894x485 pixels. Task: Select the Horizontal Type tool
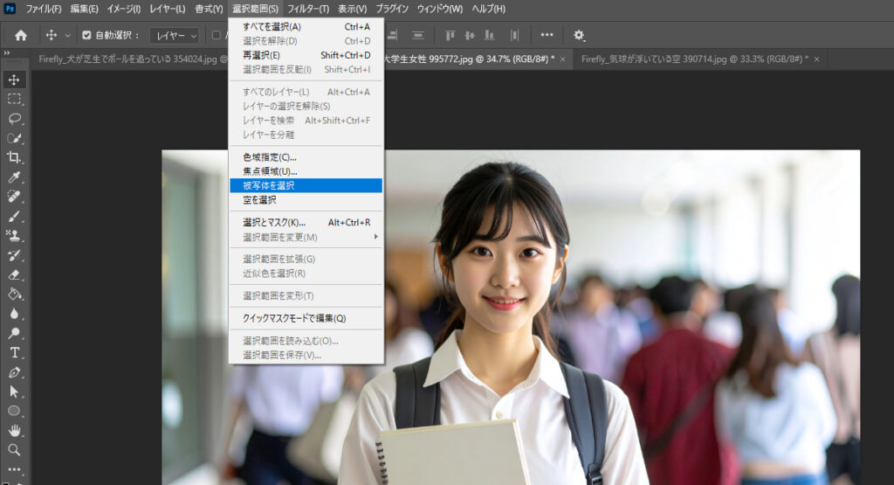pos(14,353)
